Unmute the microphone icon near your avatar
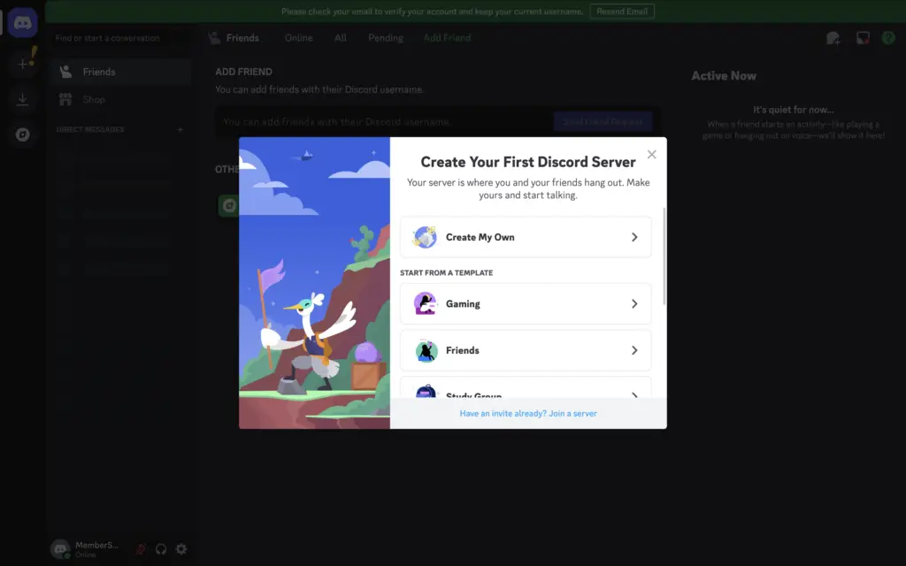Screen dimensions: 906x566 pyautogui.click(x=140, y=549)
